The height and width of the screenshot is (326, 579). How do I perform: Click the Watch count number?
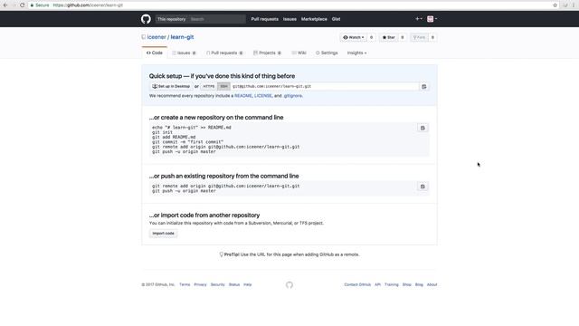pos(372,37)
